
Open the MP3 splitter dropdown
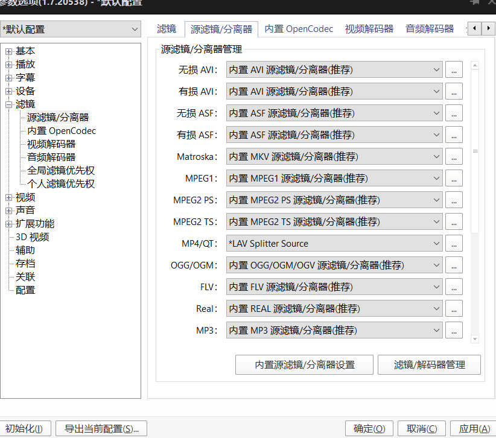[x=334, y=330]
